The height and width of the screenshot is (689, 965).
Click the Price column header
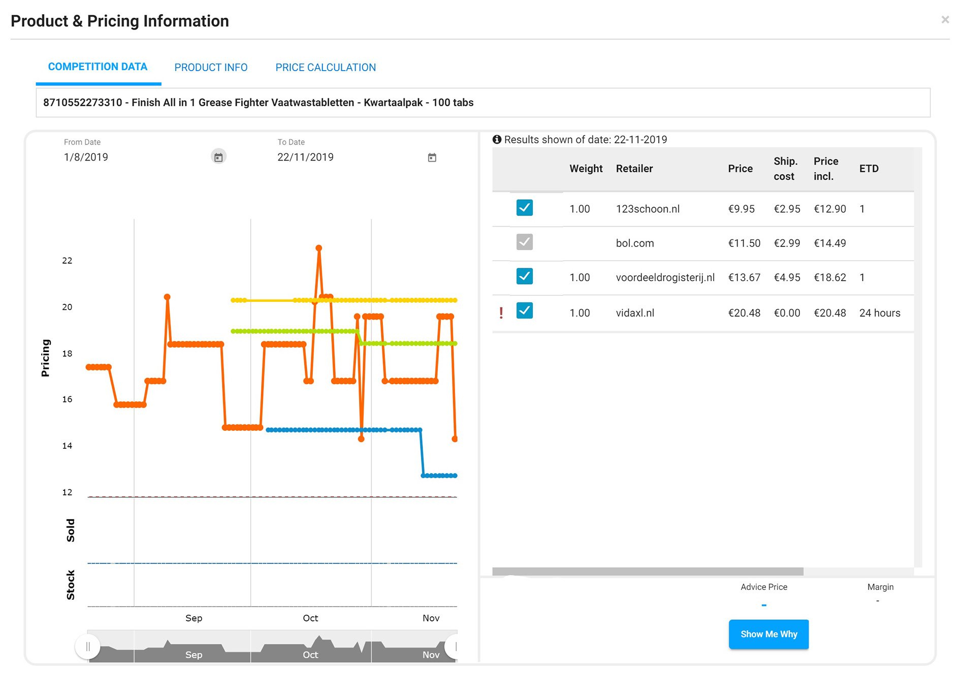(x=741, y=169)
